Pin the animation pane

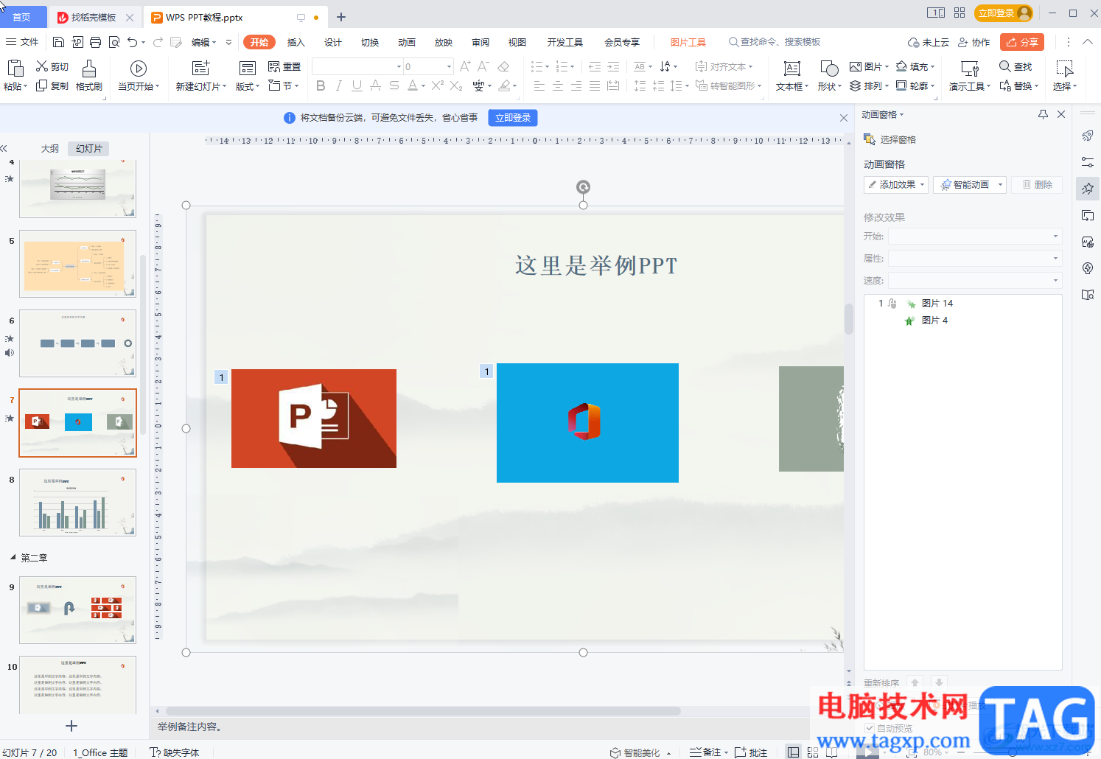coord(1043,114)
